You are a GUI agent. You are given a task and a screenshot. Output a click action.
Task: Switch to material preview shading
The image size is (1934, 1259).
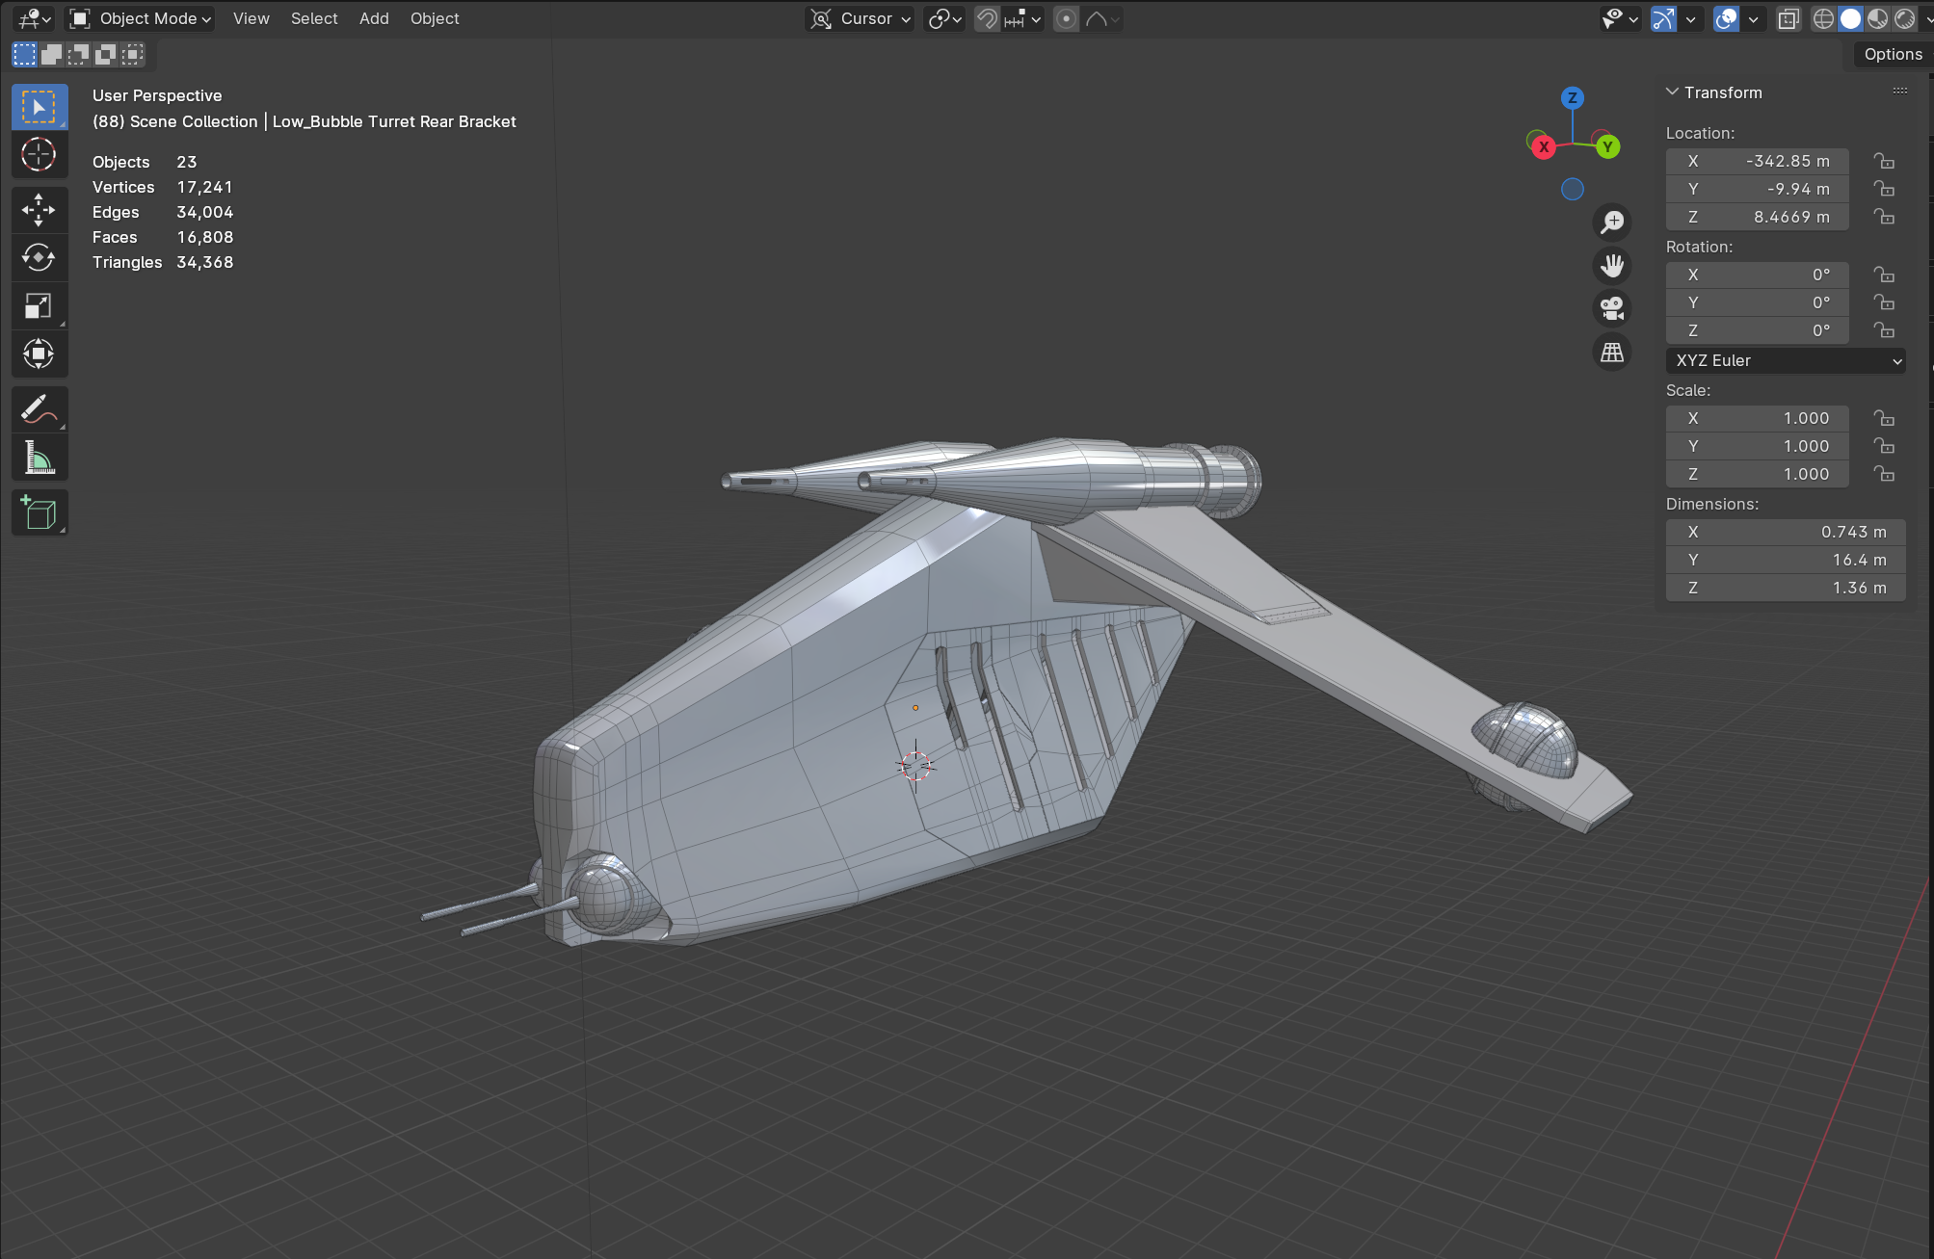pyautogui.click(x=1877, y=19)
